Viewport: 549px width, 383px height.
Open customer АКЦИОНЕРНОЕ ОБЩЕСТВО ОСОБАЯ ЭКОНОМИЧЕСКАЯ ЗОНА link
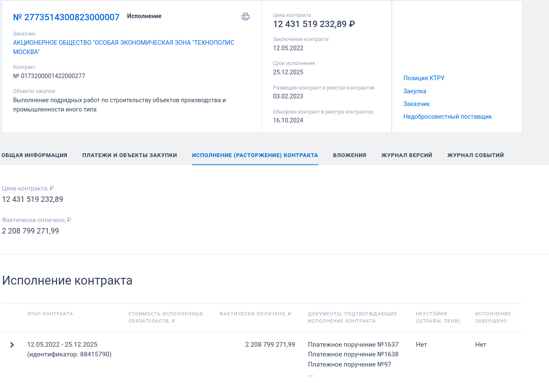[x=124, y=47]
